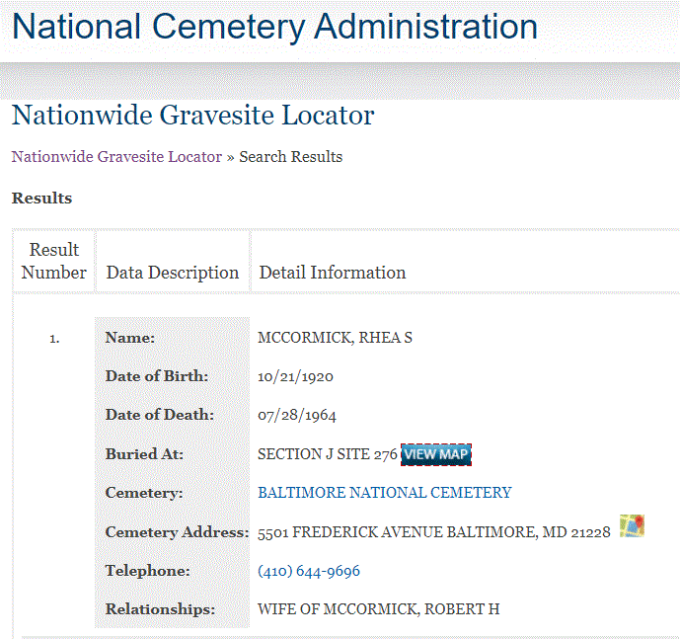Select the Detail Information column header

[332, 273]
